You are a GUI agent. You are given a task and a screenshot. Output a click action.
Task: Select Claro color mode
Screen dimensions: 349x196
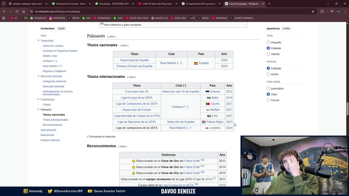[x=268, y=94]
